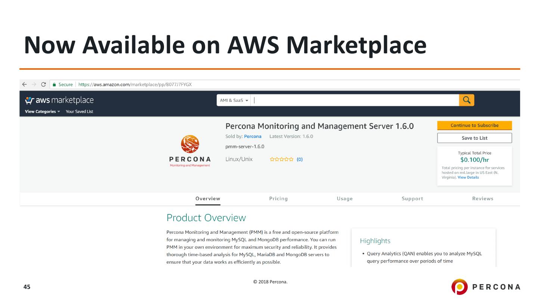Reload the page with refresh icon
Viewport: 538px width, 302px height.
pyautogui.click(x=43, y=85)
